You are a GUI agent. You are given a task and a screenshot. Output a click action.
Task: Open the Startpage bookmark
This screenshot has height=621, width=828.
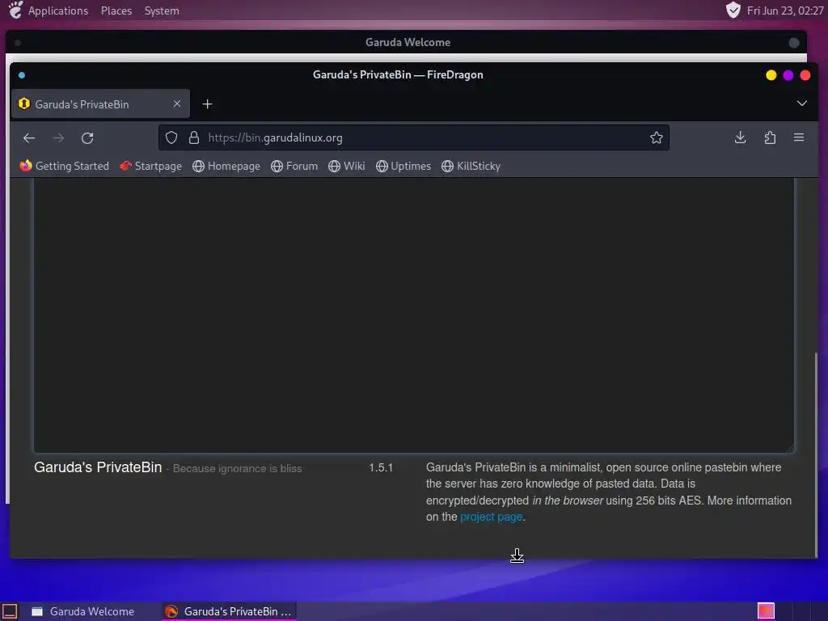150,166
